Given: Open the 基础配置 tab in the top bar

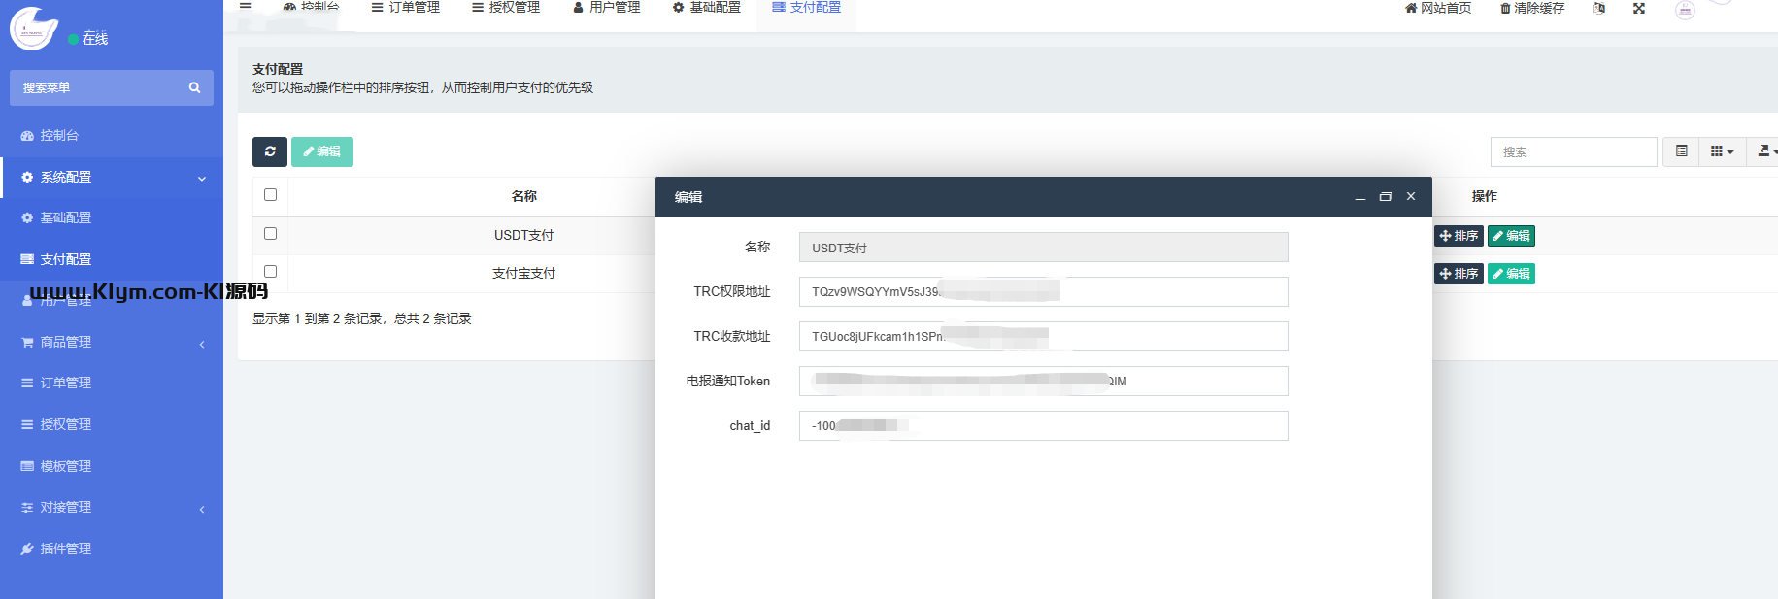Looking at the screenshot, I should [x=707, y=8].
